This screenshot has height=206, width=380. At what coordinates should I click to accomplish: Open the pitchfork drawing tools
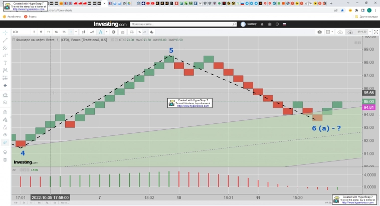pos(5,48)
